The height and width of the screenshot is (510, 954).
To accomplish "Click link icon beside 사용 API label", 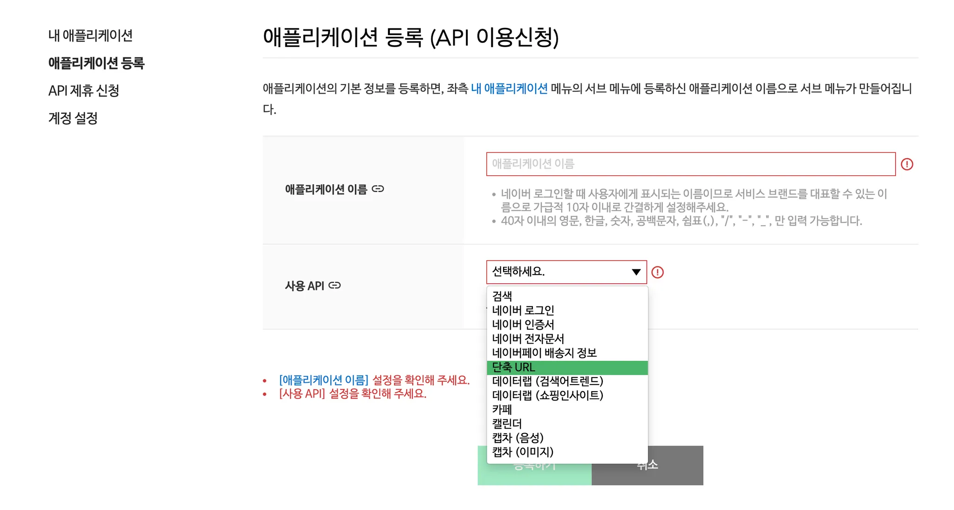I will tap(334, 285).
